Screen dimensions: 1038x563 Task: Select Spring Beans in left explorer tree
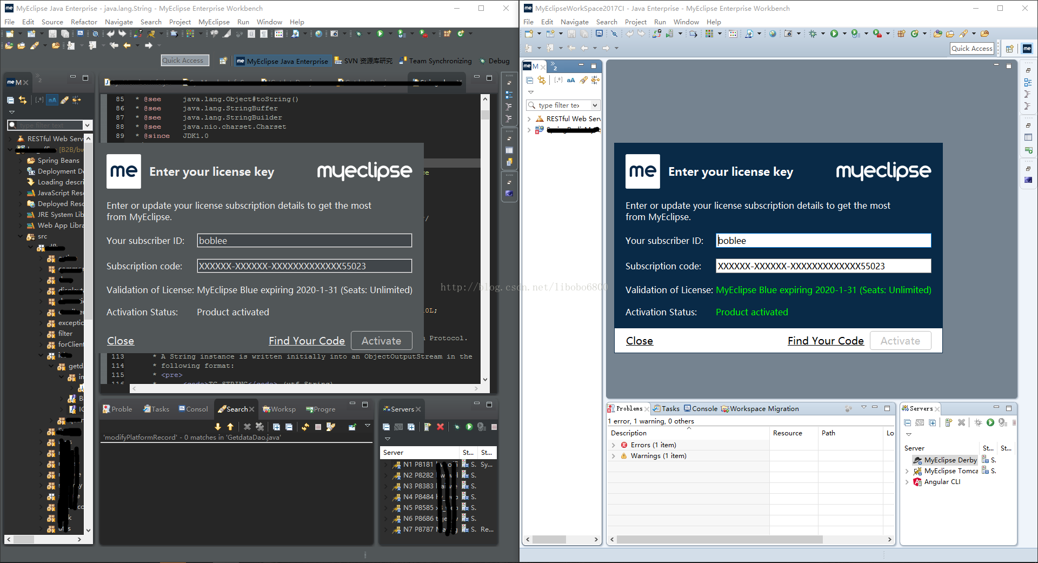pos(58,161)
